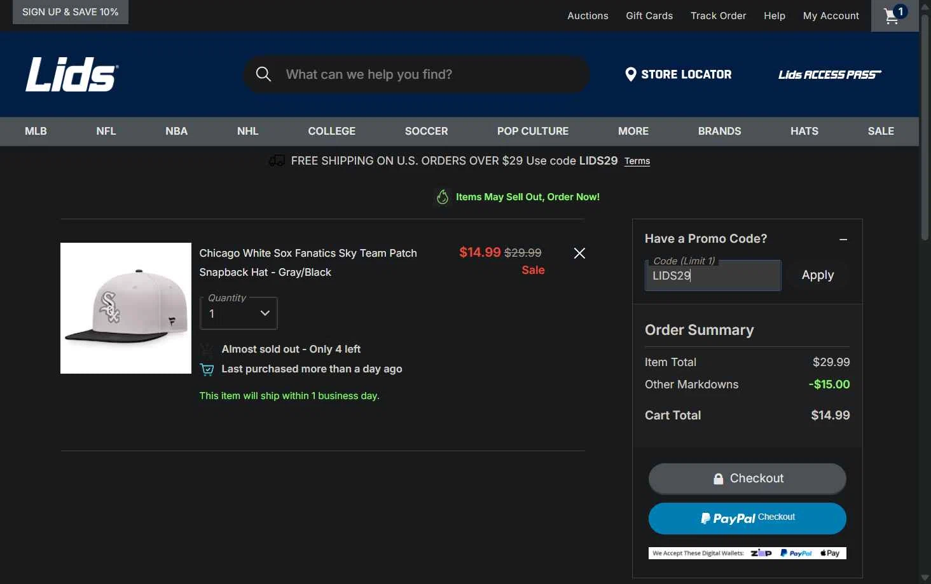The width and height of the screenshot is (931, 584).
Task: Click the shipping truck icon
Action: coord(277,161)
